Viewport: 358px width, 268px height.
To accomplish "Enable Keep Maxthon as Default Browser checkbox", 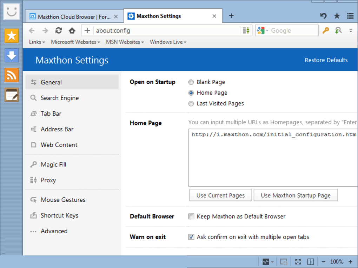I will point(191,216).
